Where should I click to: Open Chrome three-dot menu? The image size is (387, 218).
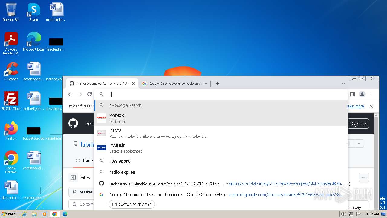(372, 94)
